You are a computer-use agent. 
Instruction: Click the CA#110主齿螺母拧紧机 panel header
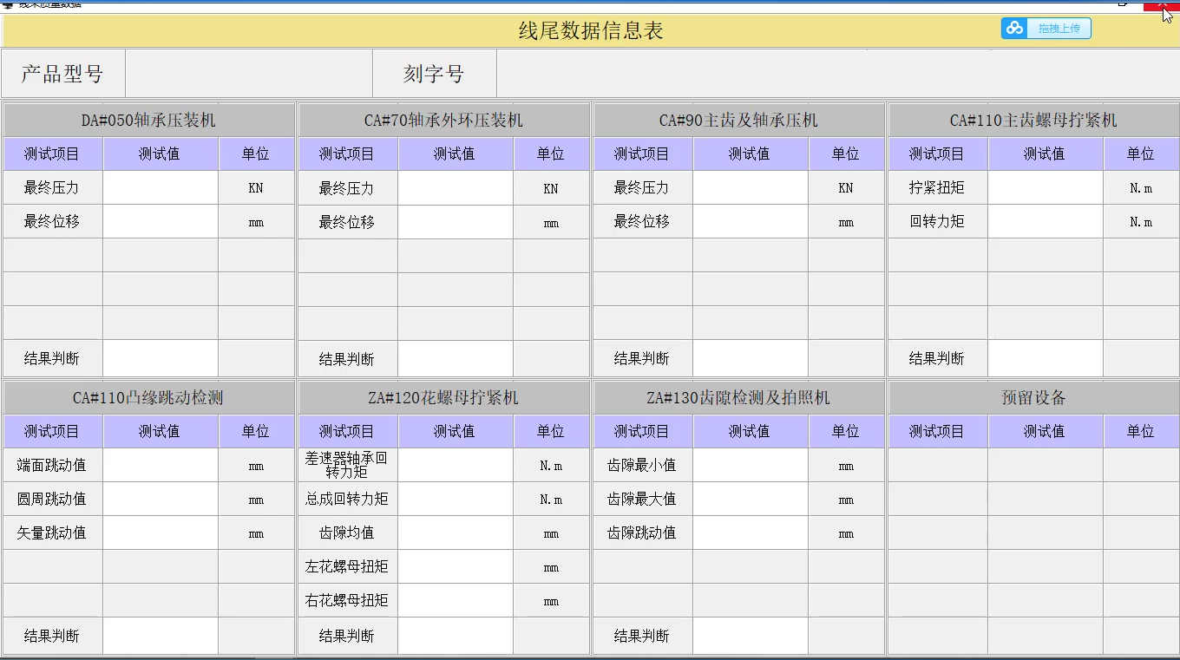(1033, 120)
